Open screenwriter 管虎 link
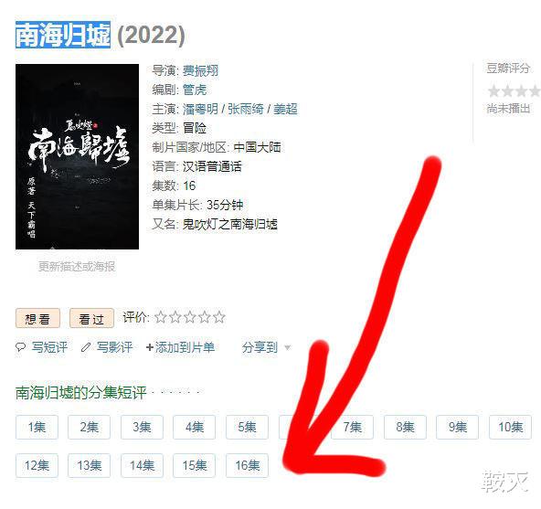 click(195, 90)
